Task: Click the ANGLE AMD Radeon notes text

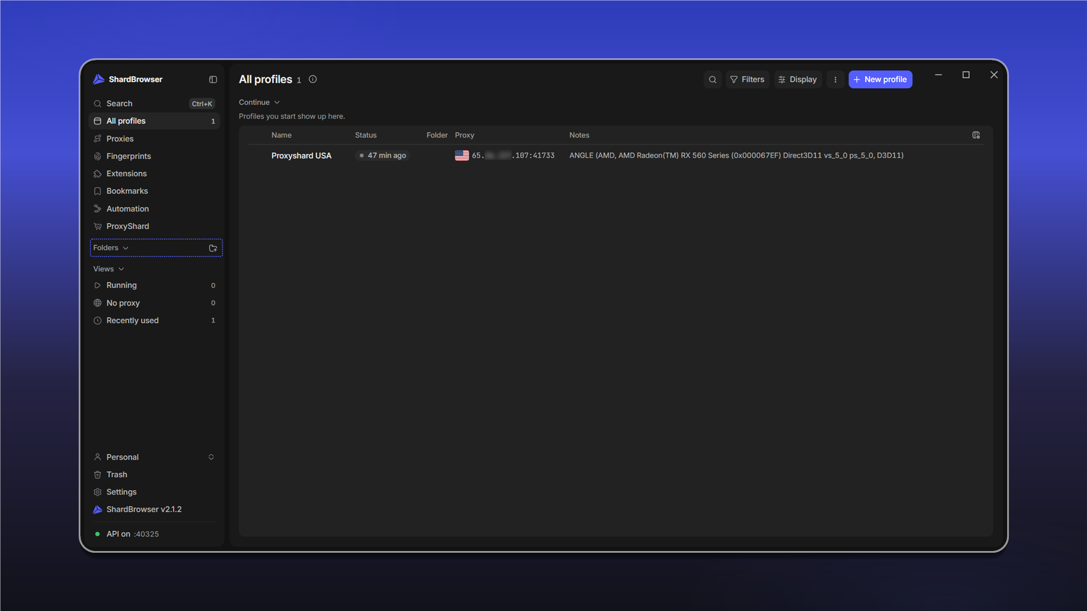Action: 736,156
